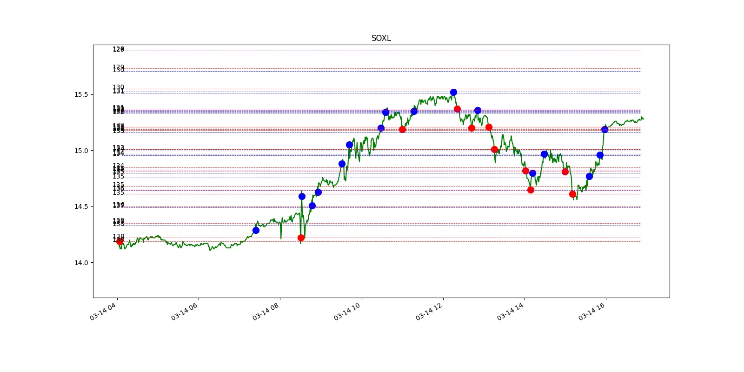Click the 03-14 14 x-axis label

(x=510, y=311)
